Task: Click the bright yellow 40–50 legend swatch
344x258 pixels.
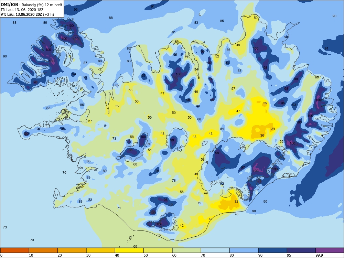Action: coord(129,250)
